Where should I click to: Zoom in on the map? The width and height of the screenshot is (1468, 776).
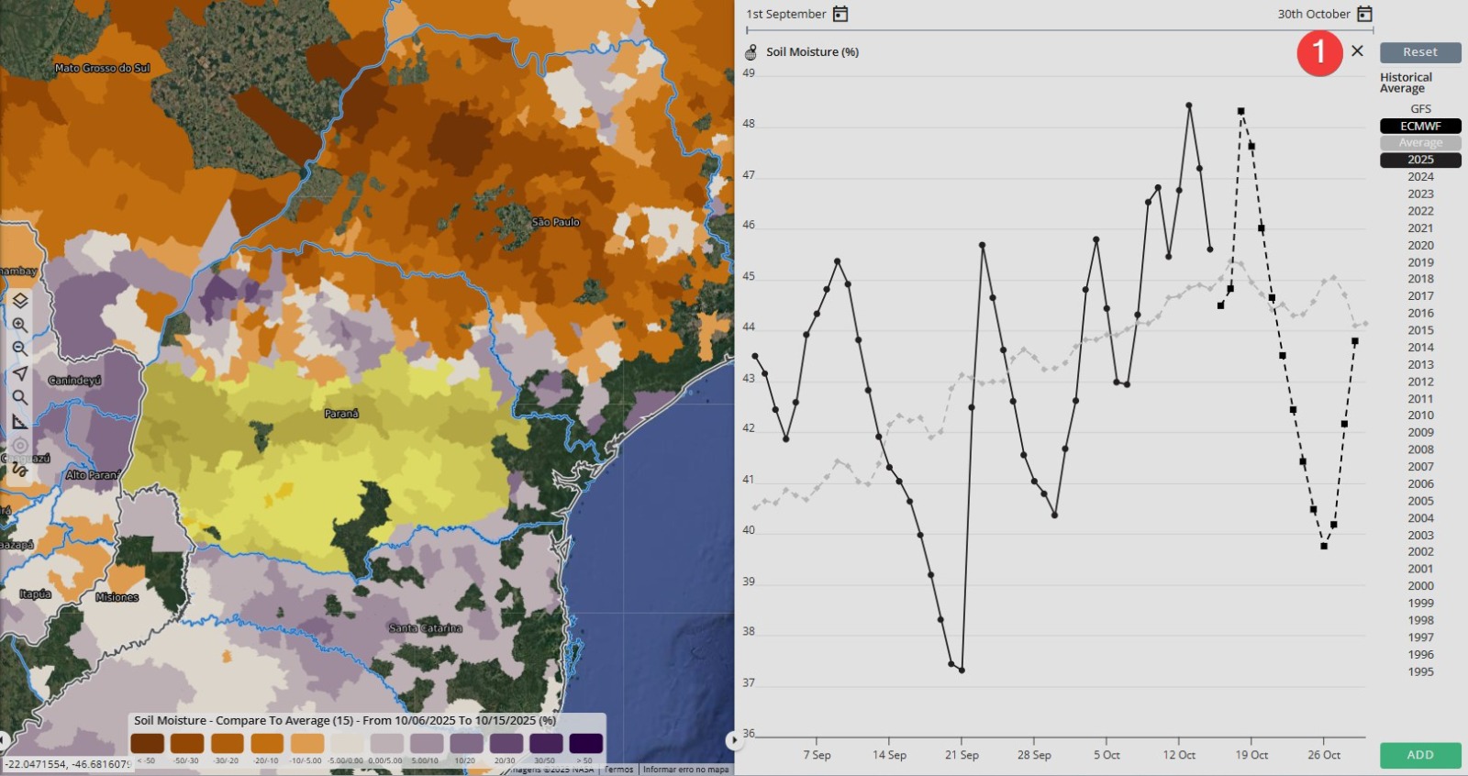click(x=20, y=325)
